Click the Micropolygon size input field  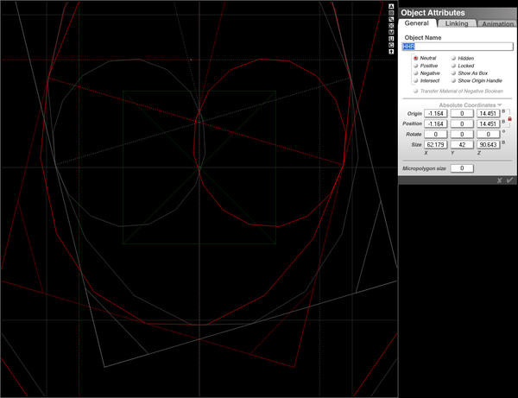462,168
